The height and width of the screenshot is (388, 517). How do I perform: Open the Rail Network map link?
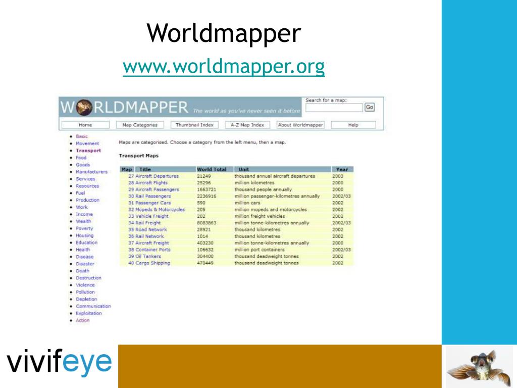click(149, 236)
